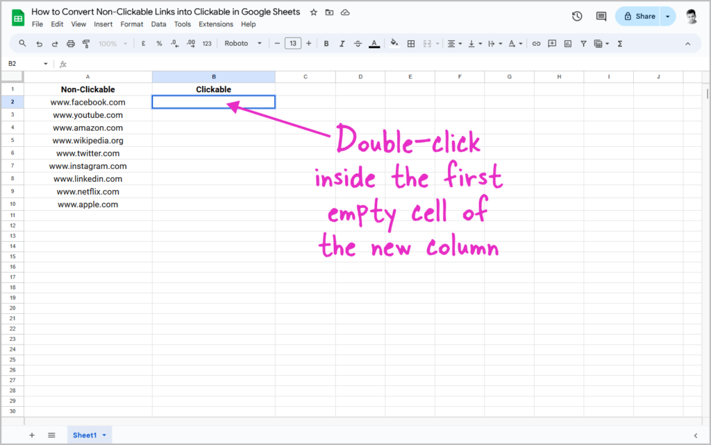Toggle italic formatting
Image resolution: width=711 pixels, height=445 pixels.
pos(342,44)
